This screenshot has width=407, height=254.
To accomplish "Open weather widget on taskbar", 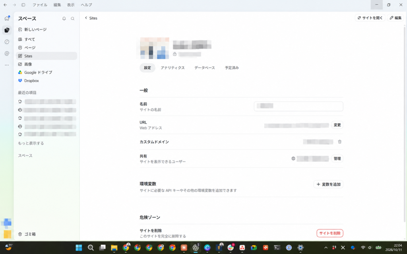I will (9, 247).
